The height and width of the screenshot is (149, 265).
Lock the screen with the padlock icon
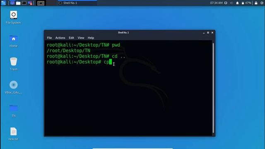[256, 3]
